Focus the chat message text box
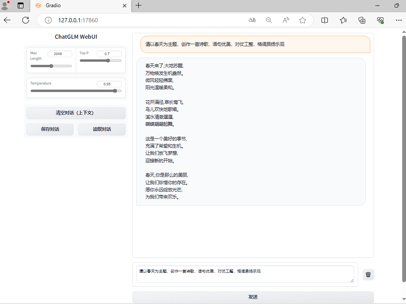 click(245, 274)
